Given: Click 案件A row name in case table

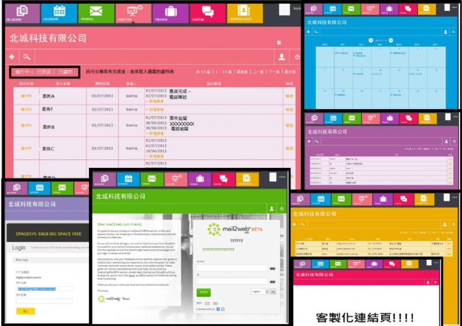Looking at the screenshot, I should pos(49,96).
